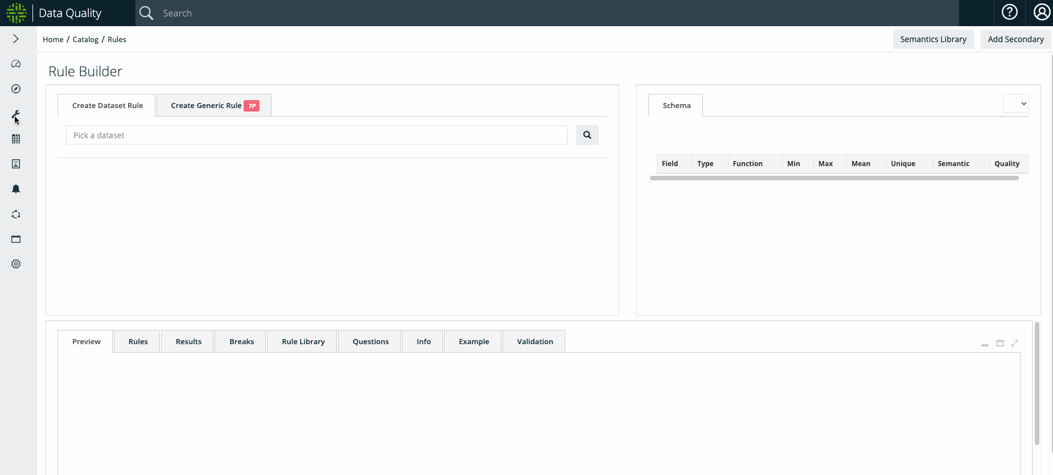Switch to the Create Generic Rule tab
The image size is (1053, 475).
pos(213,106)
